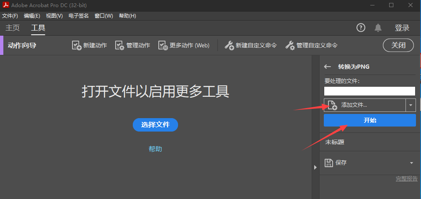
Task: Click New Custom Command (新建自定义命令) icon
Action: pyautogui.click(x=229, y=45)
